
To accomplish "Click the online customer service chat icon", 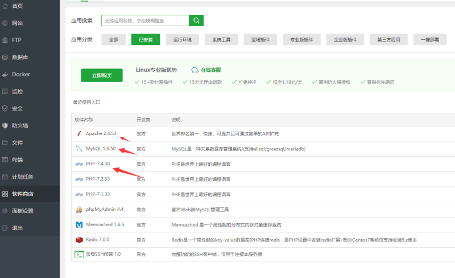I will pyautogui.click(x=195, y=70).
